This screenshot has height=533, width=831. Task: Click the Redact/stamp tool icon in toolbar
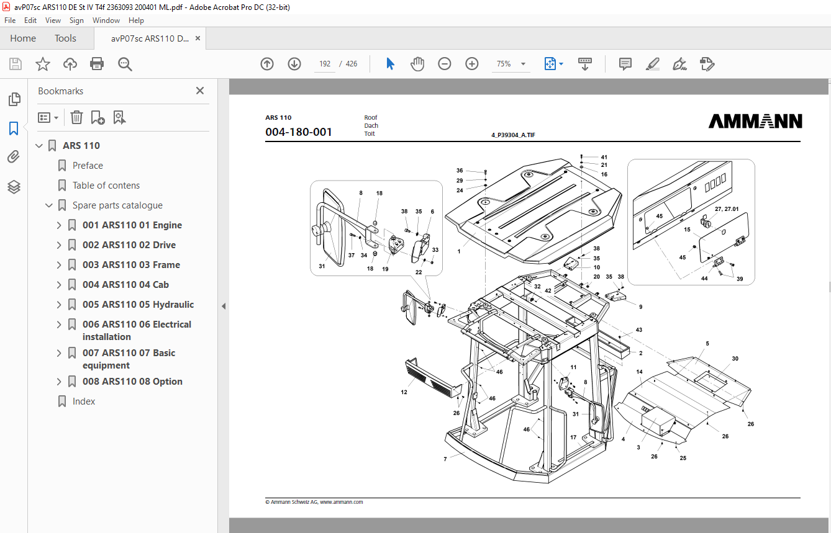[707, 64]
